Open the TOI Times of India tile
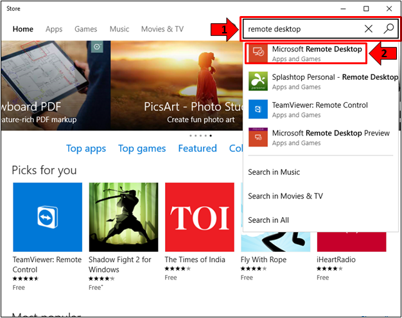The height and width of the screenshot is (318, 402). point(200,217)
